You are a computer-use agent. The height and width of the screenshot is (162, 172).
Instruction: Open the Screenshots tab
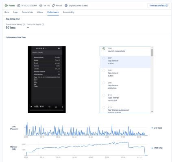(27, 12)
